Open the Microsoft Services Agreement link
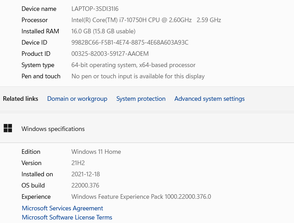The image size is (294, 223). coord(63,208)
